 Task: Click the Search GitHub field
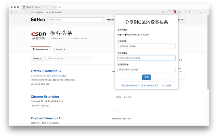[76, 20]
